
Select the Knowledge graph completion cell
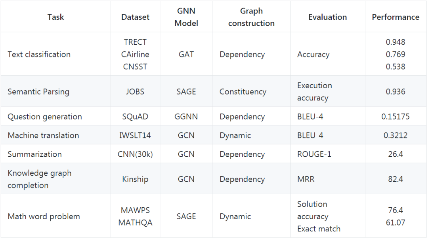click(x=56, y=179)
